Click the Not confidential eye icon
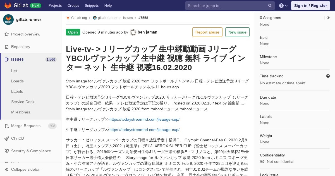The image size is (335, 176). (x=262, y=161)
